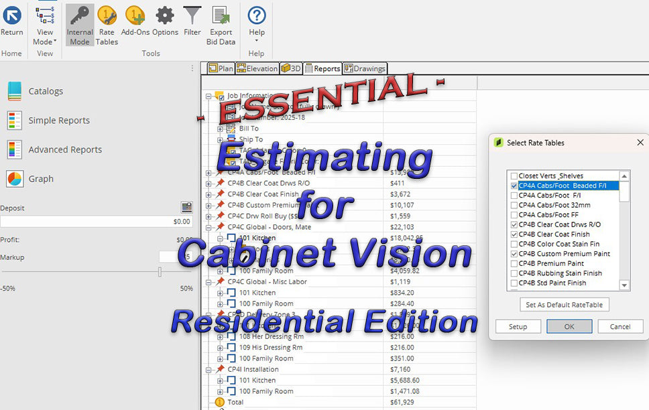This screenshot has height=410, width=649.
Task: Open the Rate Tables tool
Action: [x=107, y=24]
